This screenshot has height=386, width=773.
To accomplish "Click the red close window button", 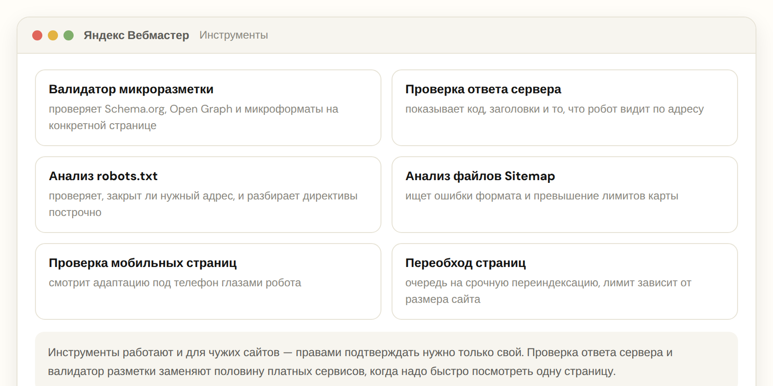I will [x=37, y=35].
